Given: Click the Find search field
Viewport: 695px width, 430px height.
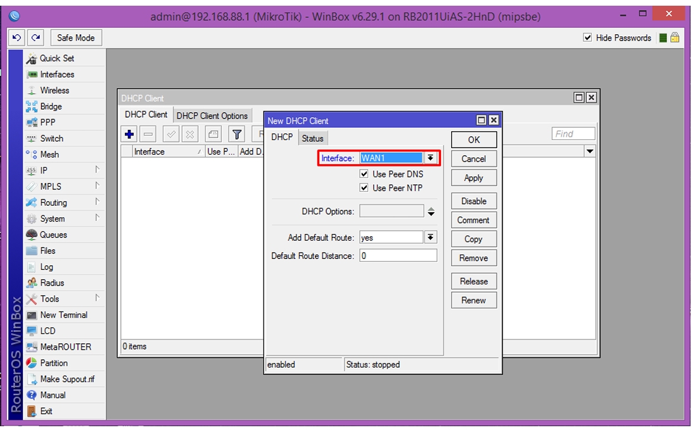Looking at the screenshot, I should click(x=573, y=134).
